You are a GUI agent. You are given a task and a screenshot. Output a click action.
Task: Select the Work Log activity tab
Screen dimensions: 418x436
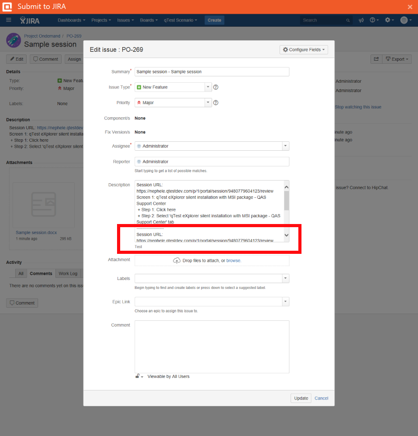coord(68,273)
